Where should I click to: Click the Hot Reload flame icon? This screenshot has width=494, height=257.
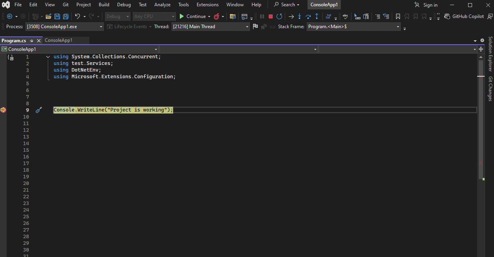coord(216,16)
